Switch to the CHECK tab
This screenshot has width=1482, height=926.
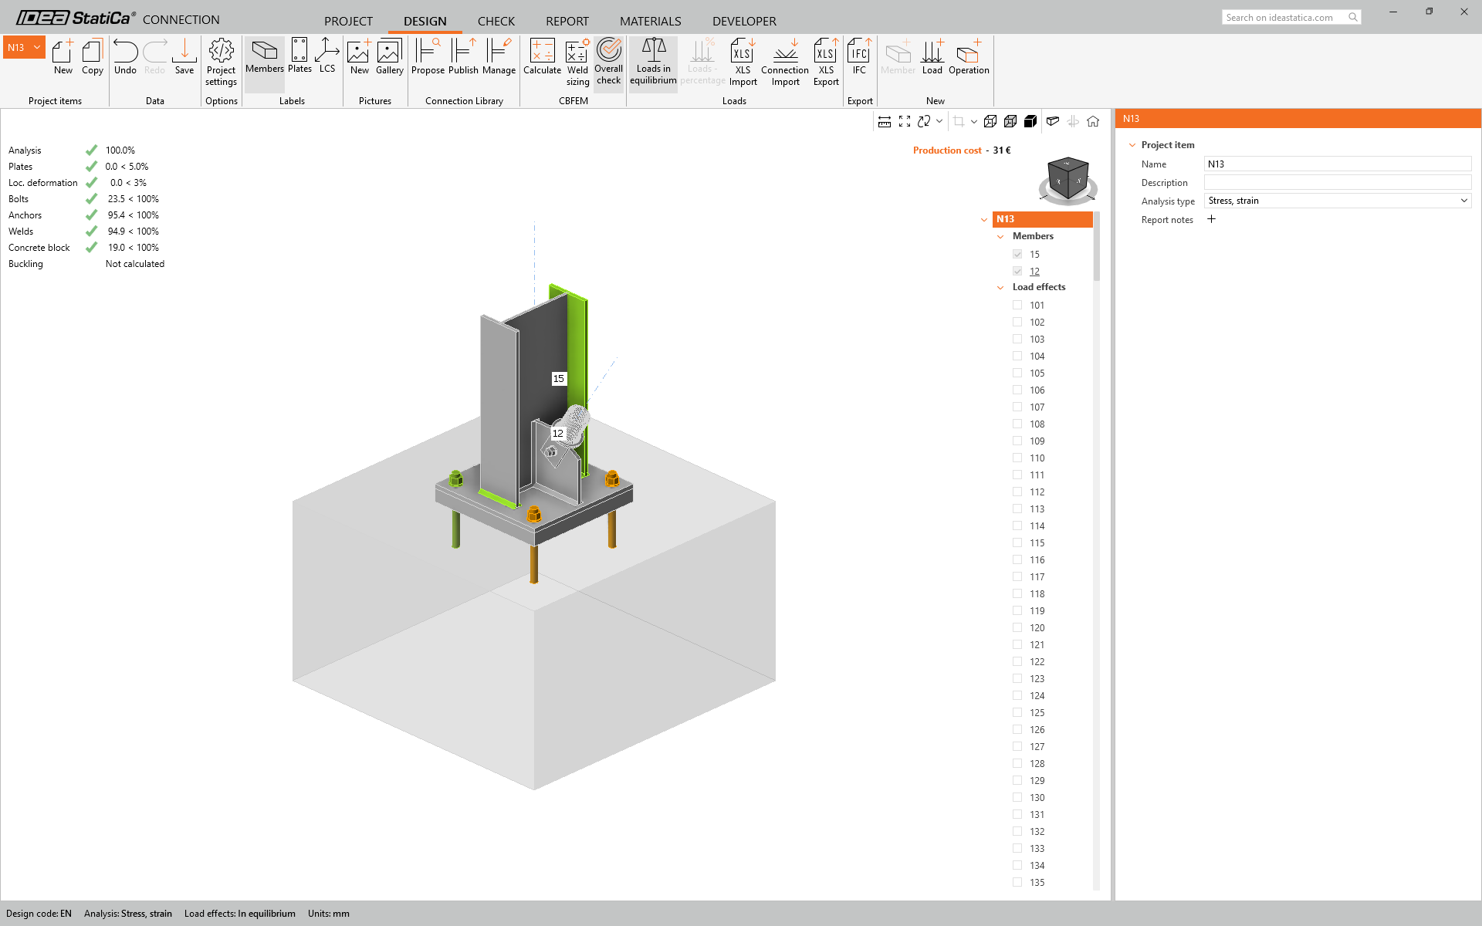(496, 21)
